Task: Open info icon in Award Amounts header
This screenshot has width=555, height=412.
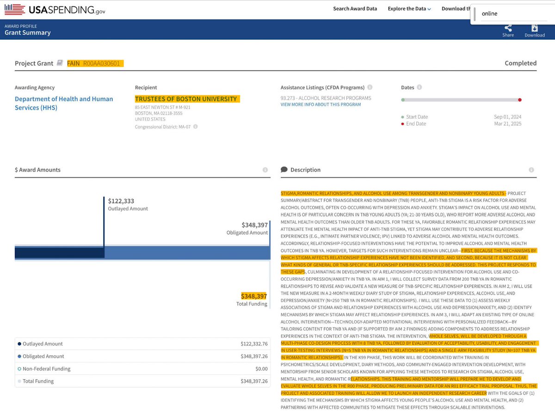Action: (265, 170)
